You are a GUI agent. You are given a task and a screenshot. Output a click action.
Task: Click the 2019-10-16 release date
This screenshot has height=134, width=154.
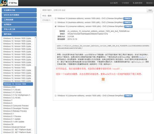click(x=72, y=39)
